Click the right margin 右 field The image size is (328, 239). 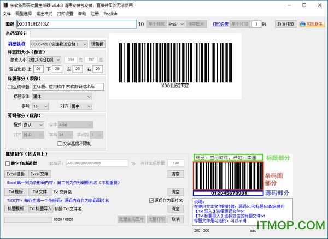[98, 69]
